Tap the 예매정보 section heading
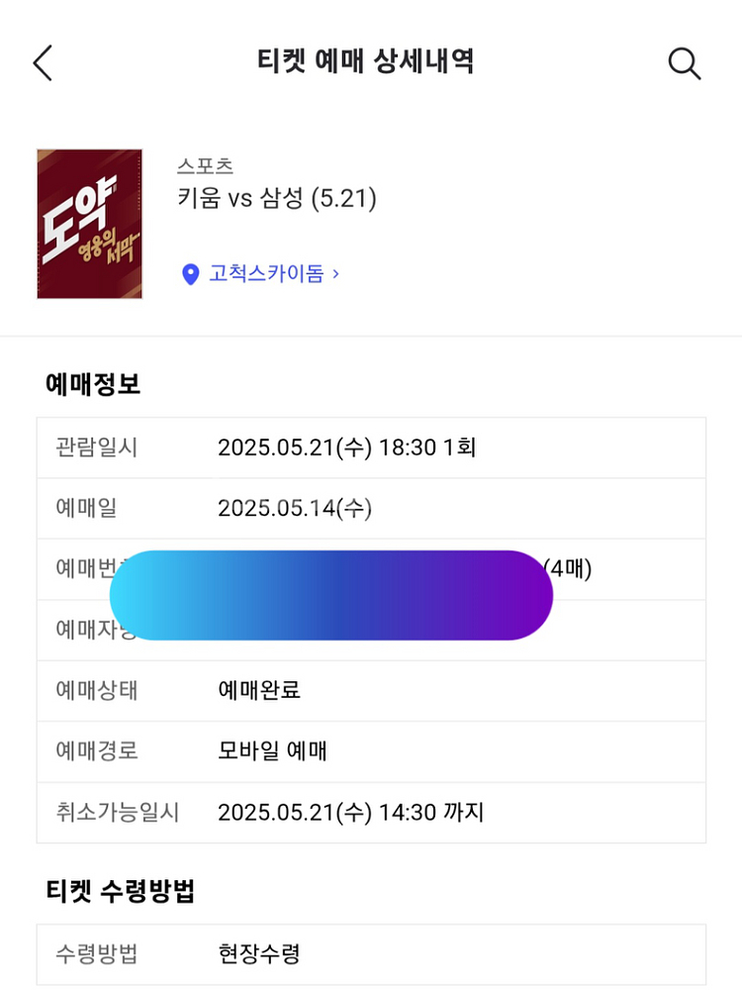The image size is (742, 990). coord(93,384)
